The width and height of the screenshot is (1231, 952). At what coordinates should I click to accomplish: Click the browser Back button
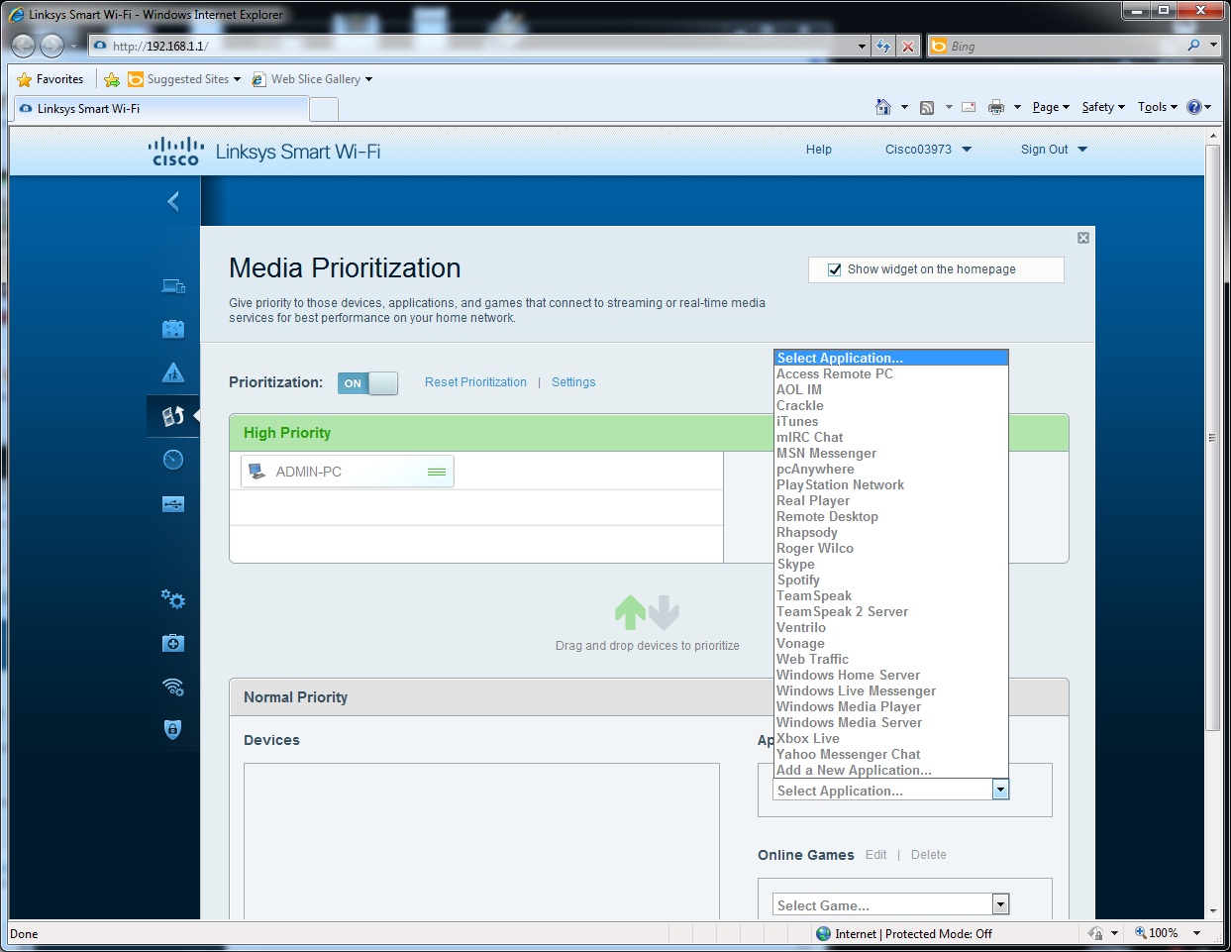tap(24, 46)
